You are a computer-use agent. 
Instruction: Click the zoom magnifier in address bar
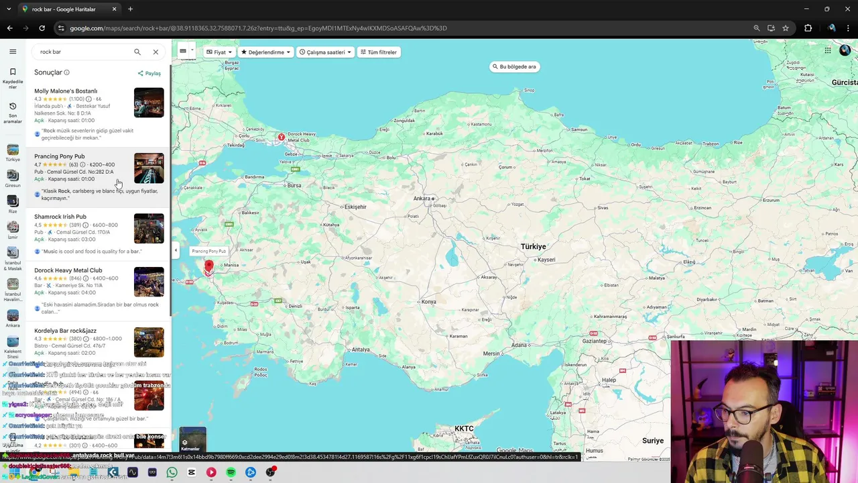[x=757, y=28]
